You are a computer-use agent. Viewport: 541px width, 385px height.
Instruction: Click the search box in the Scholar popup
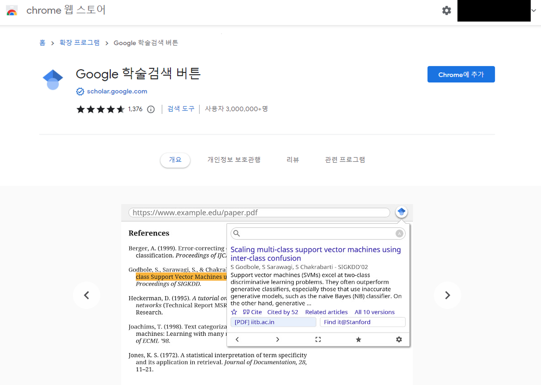coord(318,233)
